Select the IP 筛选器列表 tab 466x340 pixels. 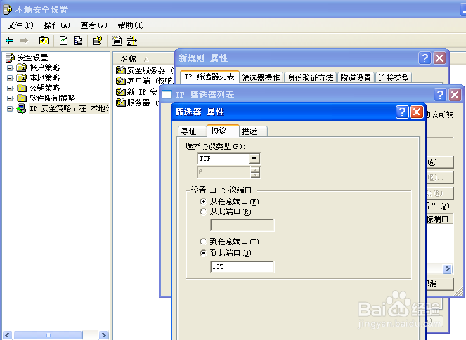coord(209,77)
